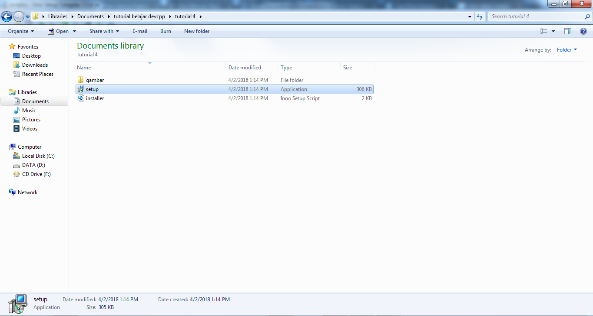This screenshot has width=593, height=316.
Task: Expand the tutorial 4 breadcrumb chevron
Action: click(200, 16)
